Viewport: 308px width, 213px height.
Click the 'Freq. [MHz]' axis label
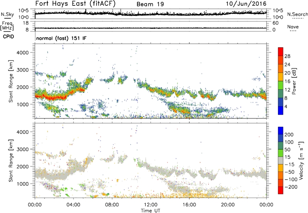(7, 26)
